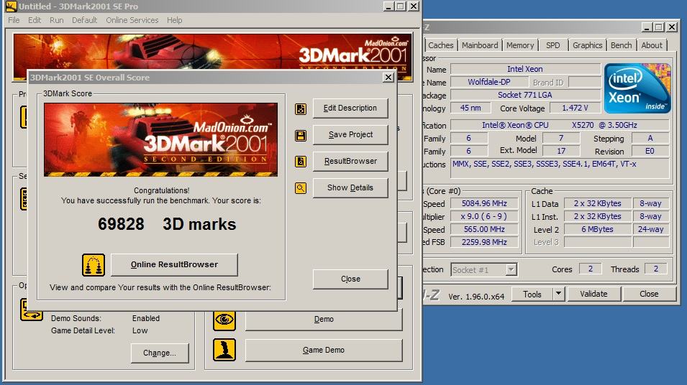Click the Xeon X5270 specification field
The height and width of the screenshot is (385, 687).
[560, 125]
